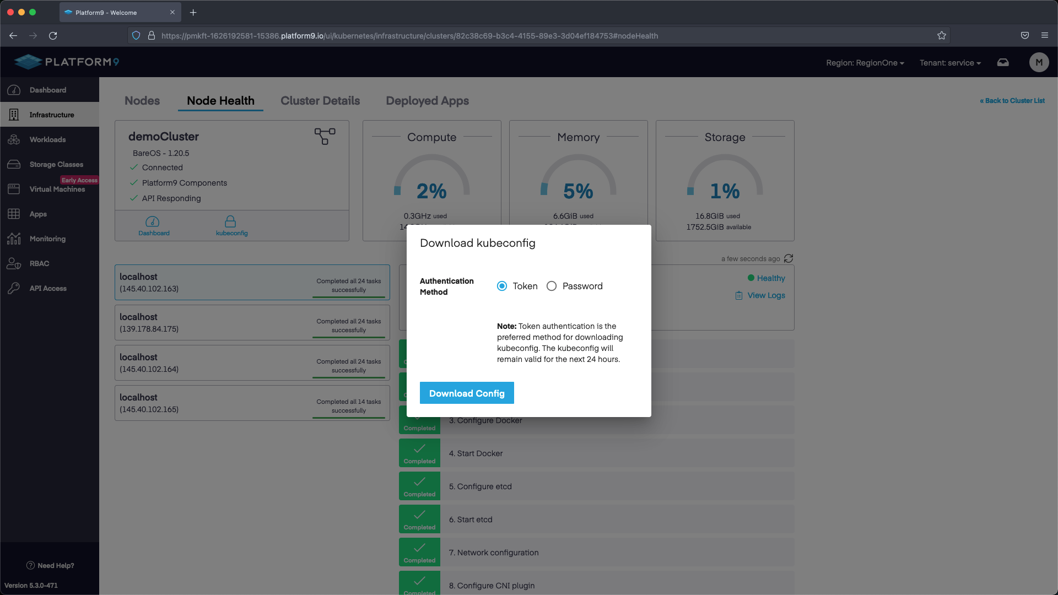
Task: Open the Monitoring sidebar icon
Action: [14, 239]
